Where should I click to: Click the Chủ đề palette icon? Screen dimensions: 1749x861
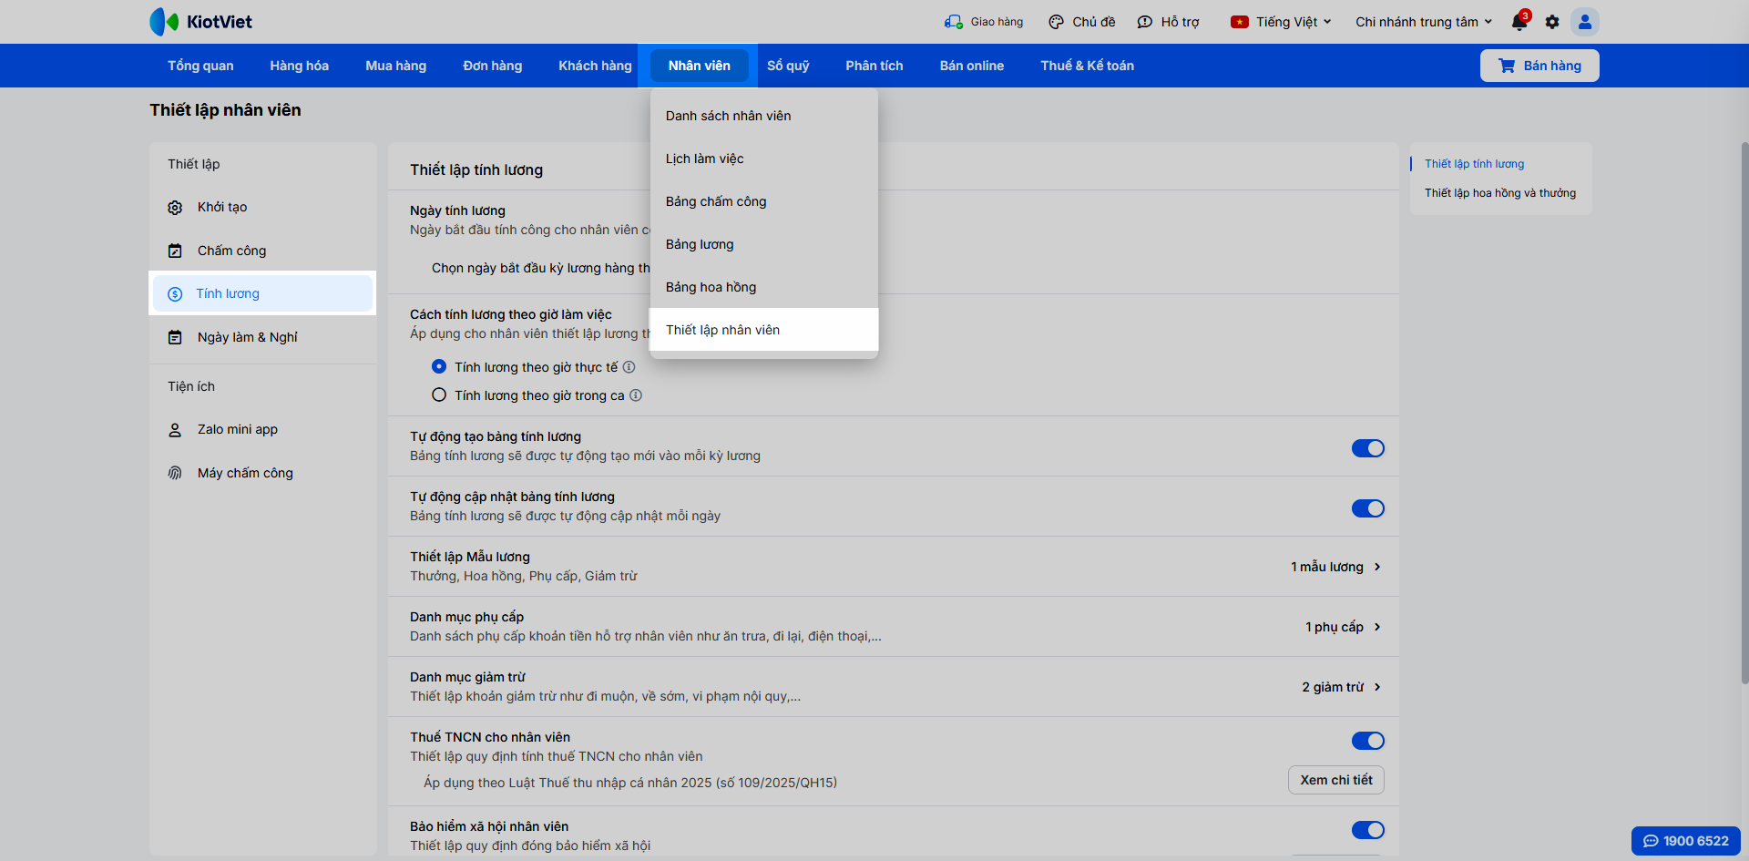point(1056,22)
